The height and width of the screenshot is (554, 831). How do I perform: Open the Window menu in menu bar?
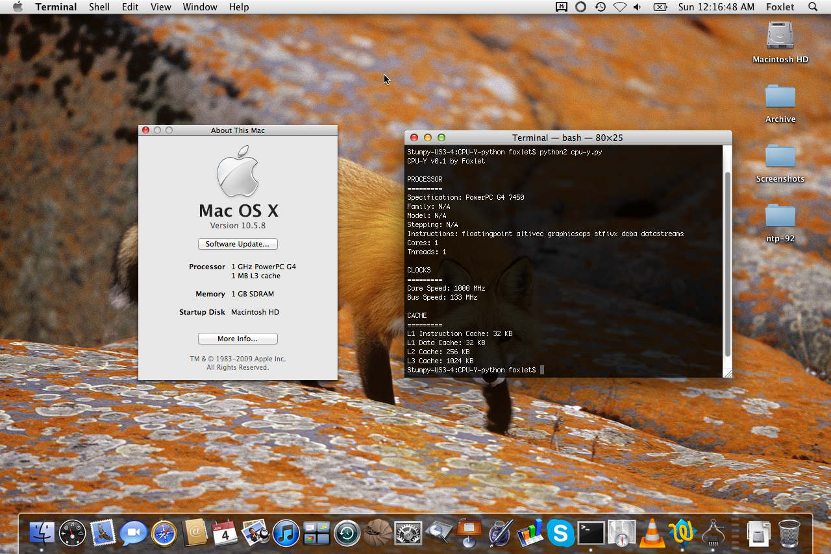point(200,7)
